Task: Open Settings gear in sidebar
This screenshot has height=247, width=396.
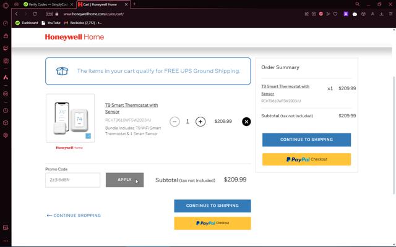Action: click(x=6, y=135)
